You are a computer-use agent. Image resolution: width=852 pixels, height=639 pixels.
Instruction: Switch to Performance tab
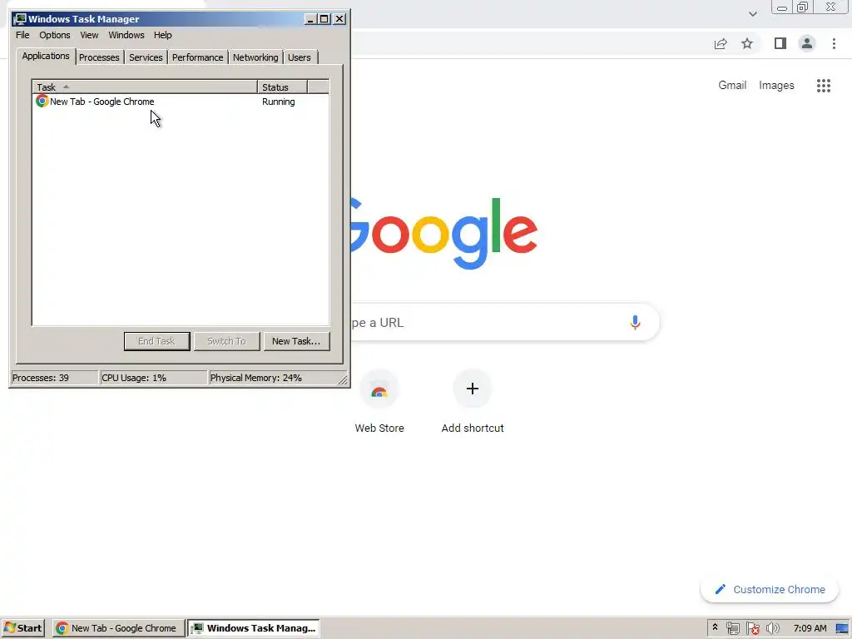(197, 57)
